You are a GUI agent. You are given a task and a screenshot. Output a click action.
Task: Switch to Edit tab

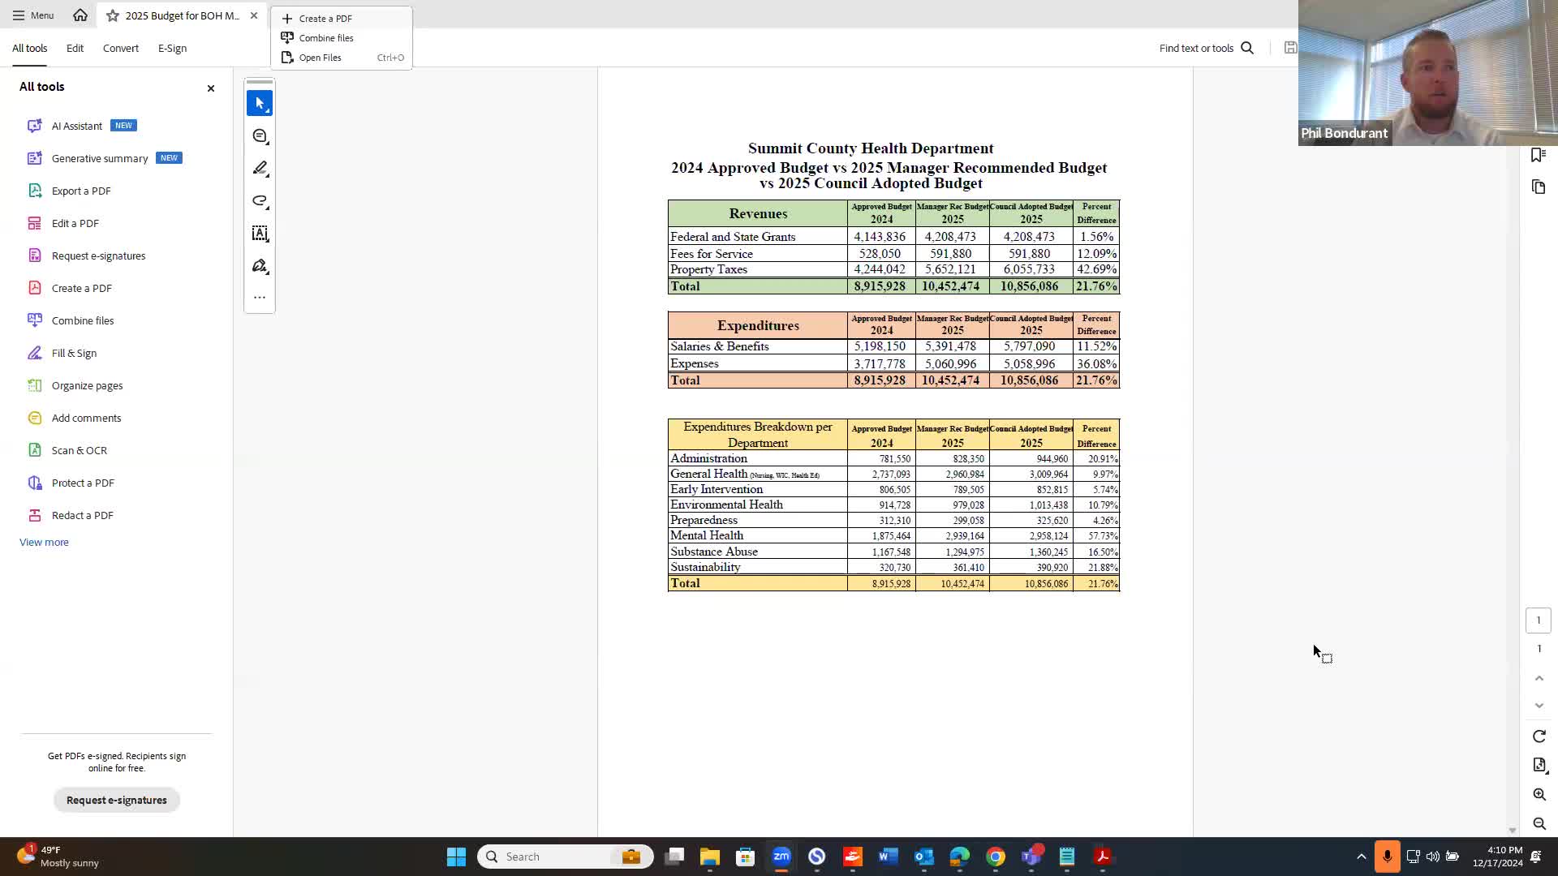point(75,49)
